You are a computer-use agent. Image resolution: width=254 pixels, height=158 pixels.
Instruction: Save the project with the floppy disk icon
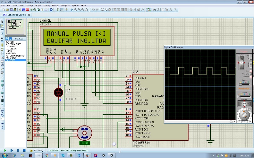(11, 10)
